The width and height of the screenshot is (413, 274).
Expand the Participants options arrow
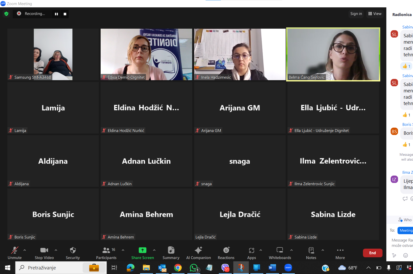tap(123, 250)
